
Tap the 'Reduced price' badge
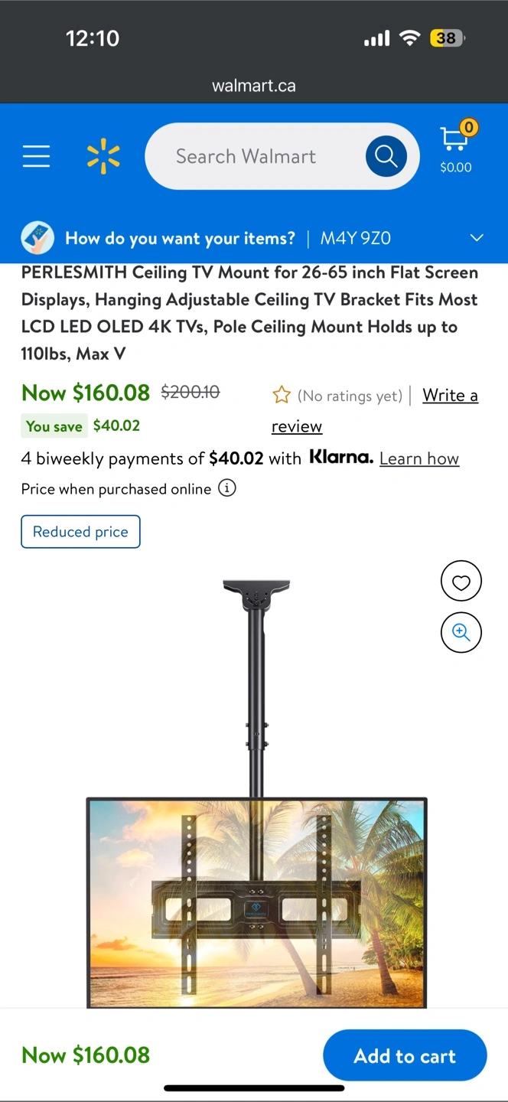click(80, 532)
